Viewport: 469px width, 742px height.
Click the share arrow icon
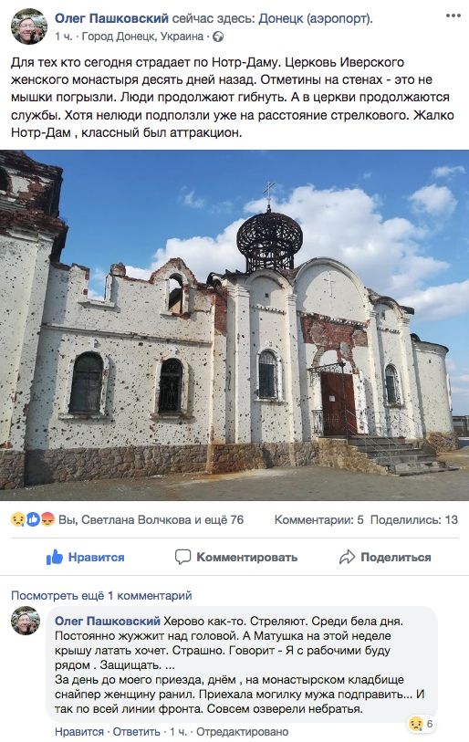(347, 557)
